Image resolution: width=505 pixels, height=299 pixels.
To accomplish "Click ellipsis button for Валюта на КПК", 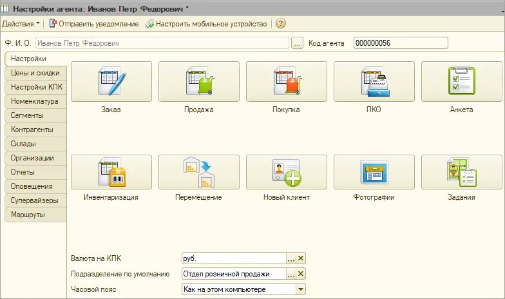I will pyautogui.click(x=291, y=258).
